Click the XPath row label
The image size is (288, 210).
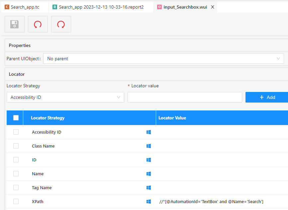(x=38, y=202)
